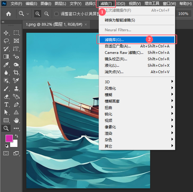The height and width of the screenshot is (192, 193).
Task: Click the 100% zoom button
Action: pos(183,14)
